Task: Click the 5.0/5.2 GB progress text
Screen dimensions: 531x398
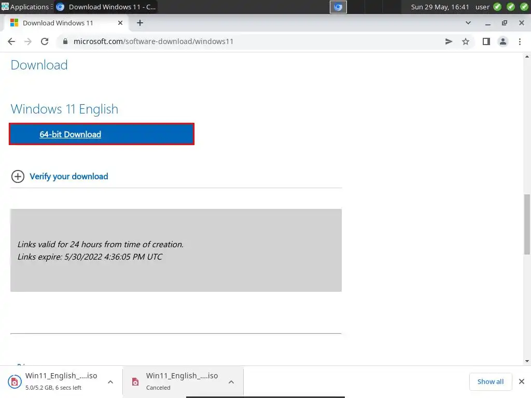Action: [53, 388]
